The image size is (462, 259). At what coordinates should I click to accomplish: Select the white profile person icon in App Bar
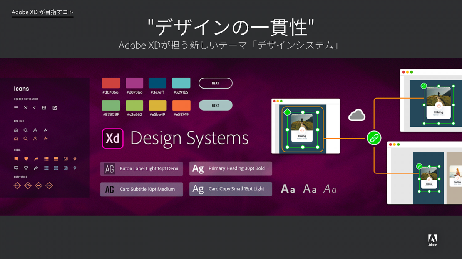(35, 130)
